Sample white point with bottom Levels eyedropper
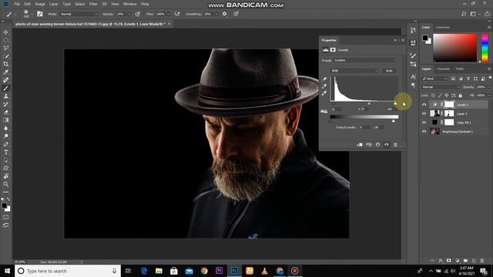 (x=324, y=93)
